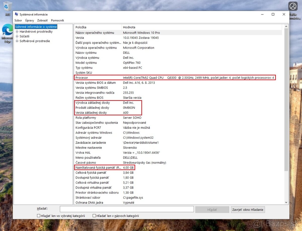
Task: Click the Systémové informácie title bar icon
Action: [x=16, y=14]
